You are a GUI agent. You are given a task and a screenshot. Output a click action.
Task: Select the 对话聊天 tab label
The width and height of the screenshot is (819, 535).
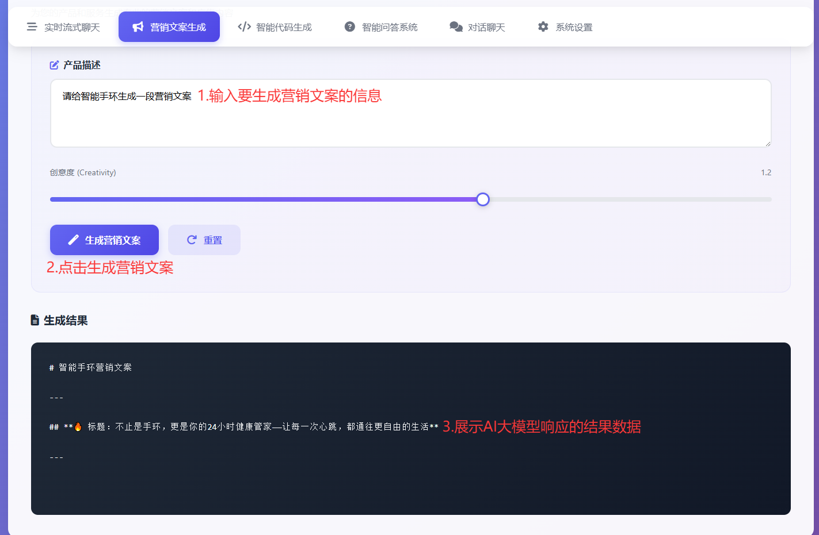[x=486, y=28]
